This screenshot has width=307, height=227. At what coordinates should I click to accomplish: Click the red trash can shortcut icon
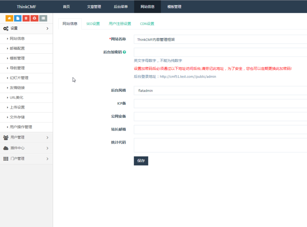pyautogui.click(x=26, y=18)
